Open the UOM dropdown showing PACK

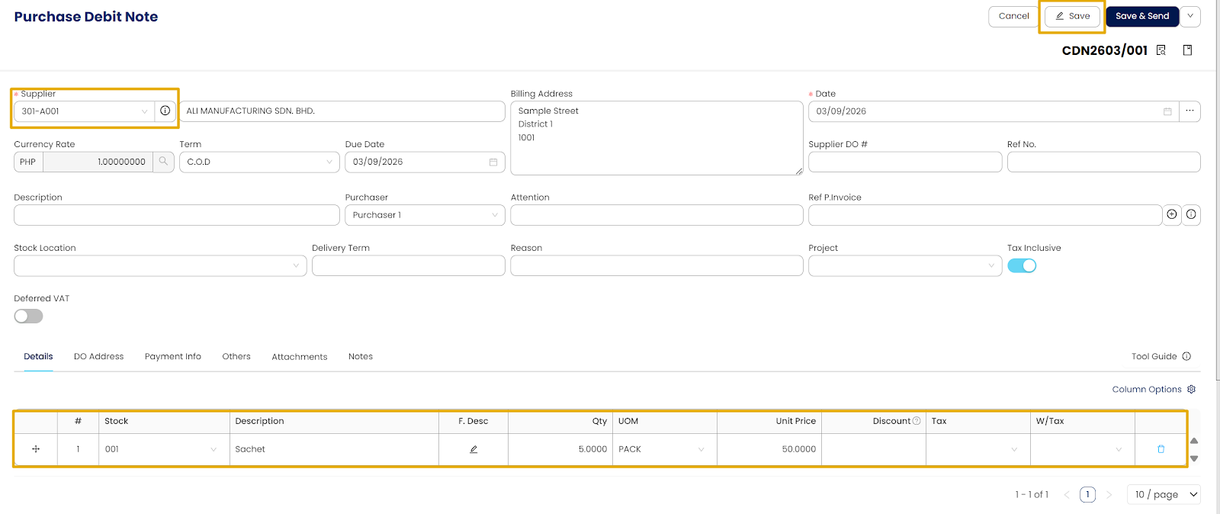coord(664,449)
